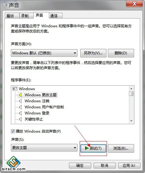Image resolution: width=145 pixels, height=173 pixels.
Task: Click the speaker icon beside Windows 注销
Action: pos(20,101)
